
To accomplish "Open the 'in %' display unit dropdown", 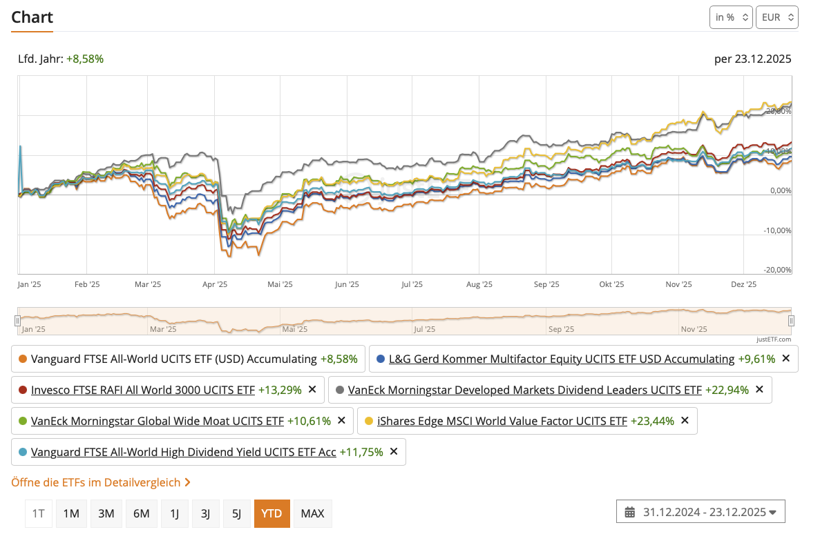I will coord(731,17).
